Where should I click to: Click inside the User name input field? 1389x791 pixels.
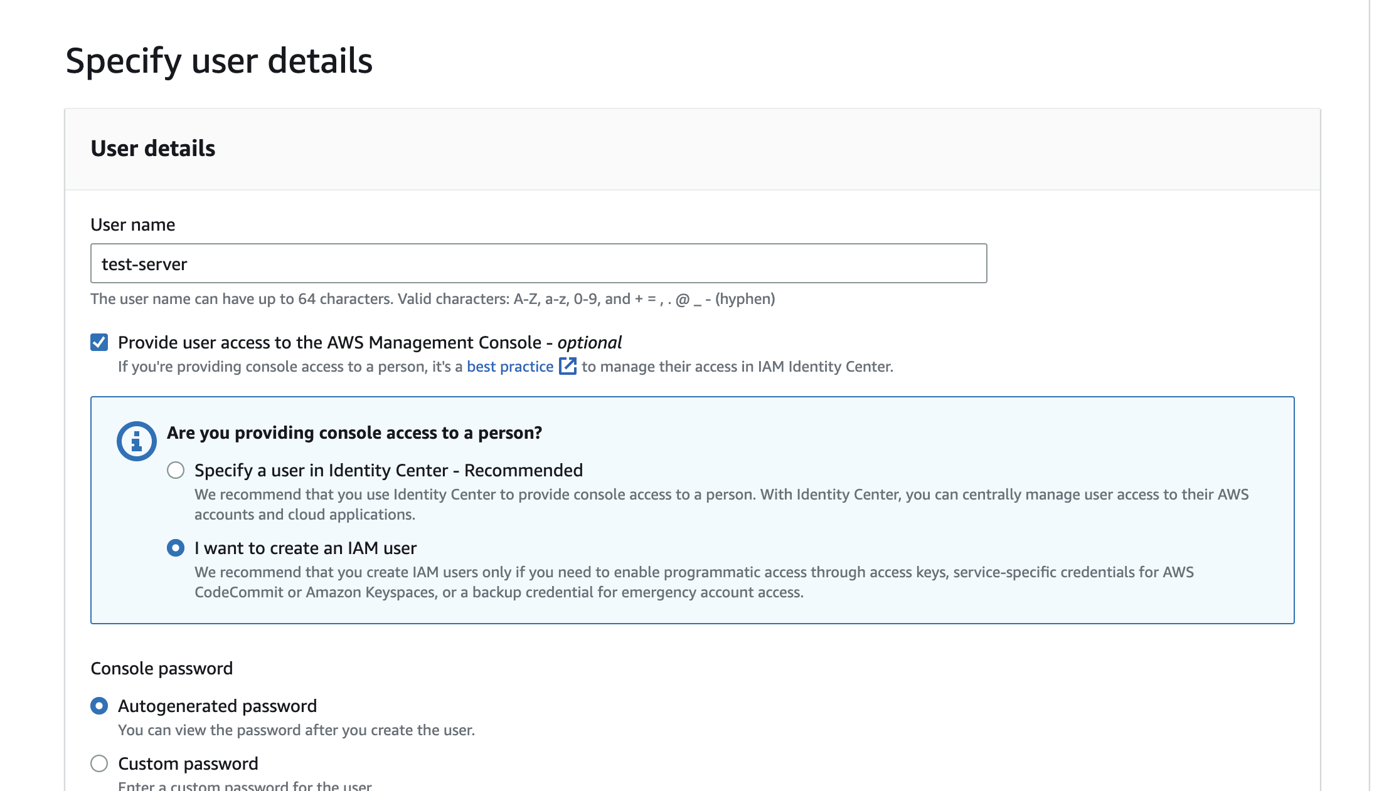(538, 263)
